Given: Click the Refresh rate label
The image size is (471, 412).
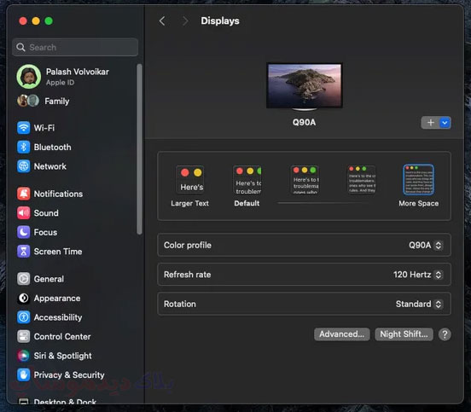Looking at the screenshot, I should [x=188, y=275].
